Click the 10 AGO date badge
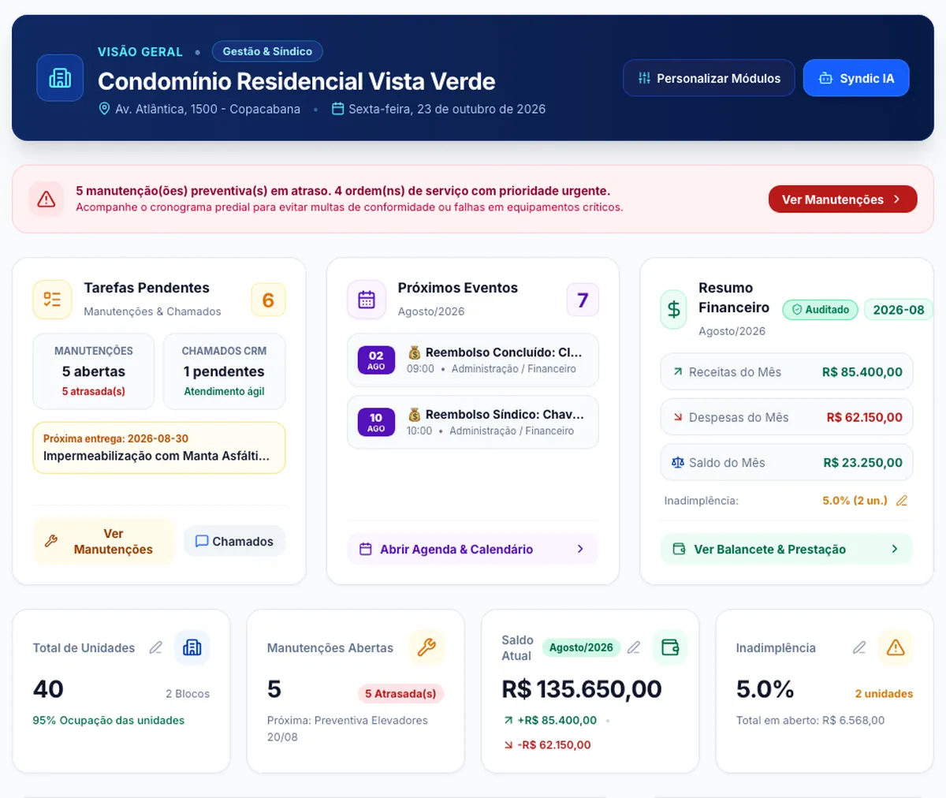The image size is (946, 798). (376, 423)
